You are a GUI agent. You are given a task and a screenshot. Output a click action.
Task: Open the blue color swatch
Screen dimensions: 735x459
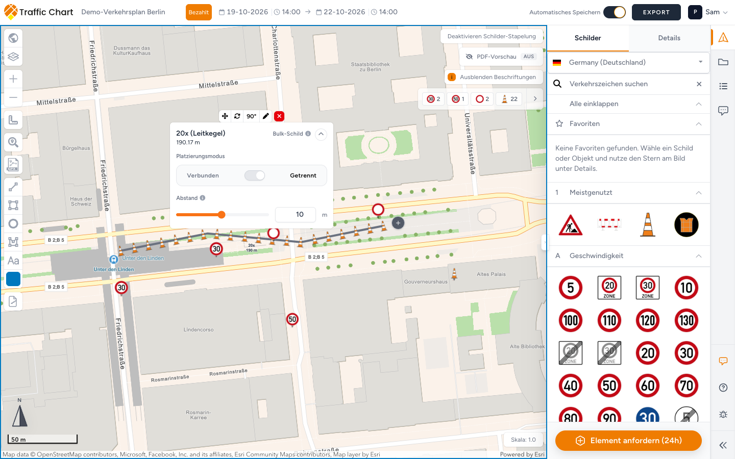13,279
